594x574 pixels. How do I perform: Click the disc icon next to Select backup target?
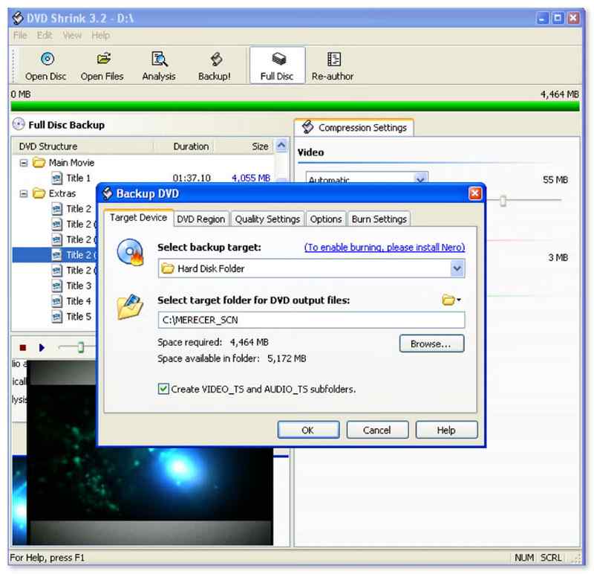click(x=128, y=251)
